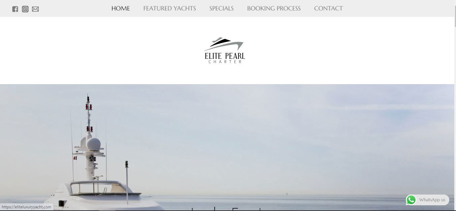Click the radar dome on yacht mast
This screenshot has height=211, width=456.
93,144
